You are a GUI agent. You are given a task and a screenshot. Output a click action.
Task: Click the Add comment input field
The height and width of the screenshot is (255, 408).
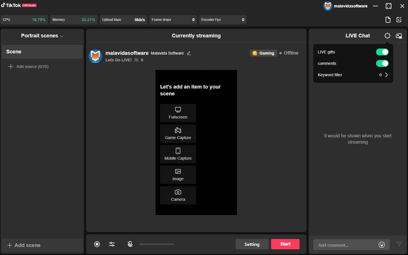click(x=345, y=245)
